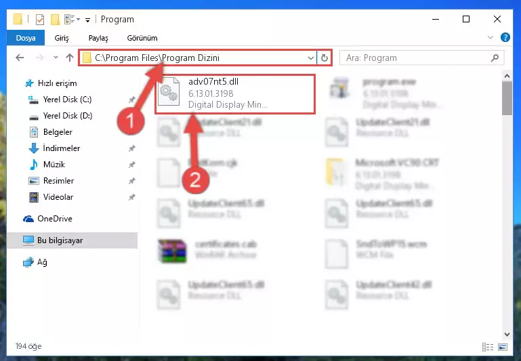Viewport: 521px width, 361px height.
Task: Open Resimler folder in sidebar
Action: click(x=58, y=181)
